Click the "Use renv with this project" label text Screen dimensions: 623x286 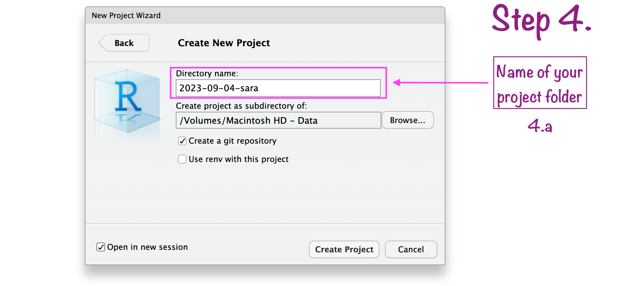pos(239,159)
